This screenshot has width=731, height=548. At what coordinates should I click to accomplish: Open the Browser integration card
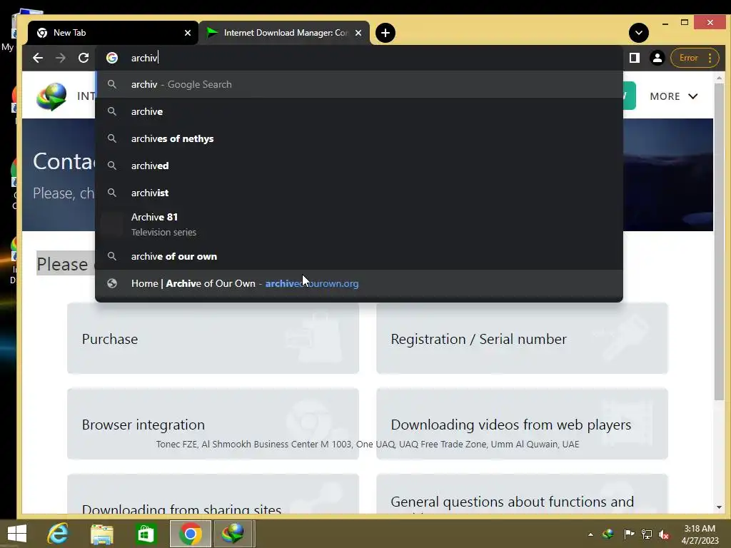(213, 424)
